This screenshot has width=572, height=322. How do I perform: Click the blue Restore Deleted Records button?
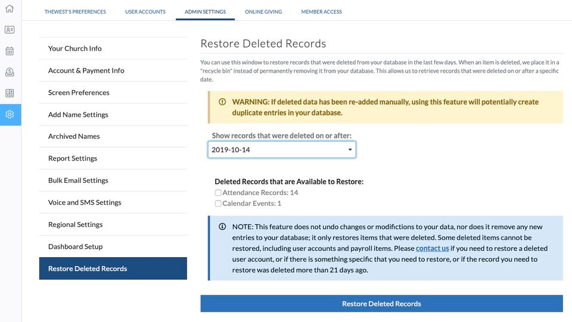pos(381,304)
